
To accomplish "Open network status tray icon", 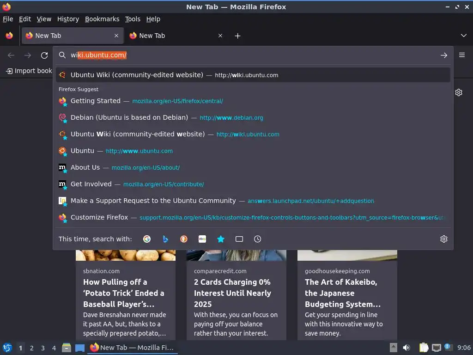I will click(x=437, y=348).
